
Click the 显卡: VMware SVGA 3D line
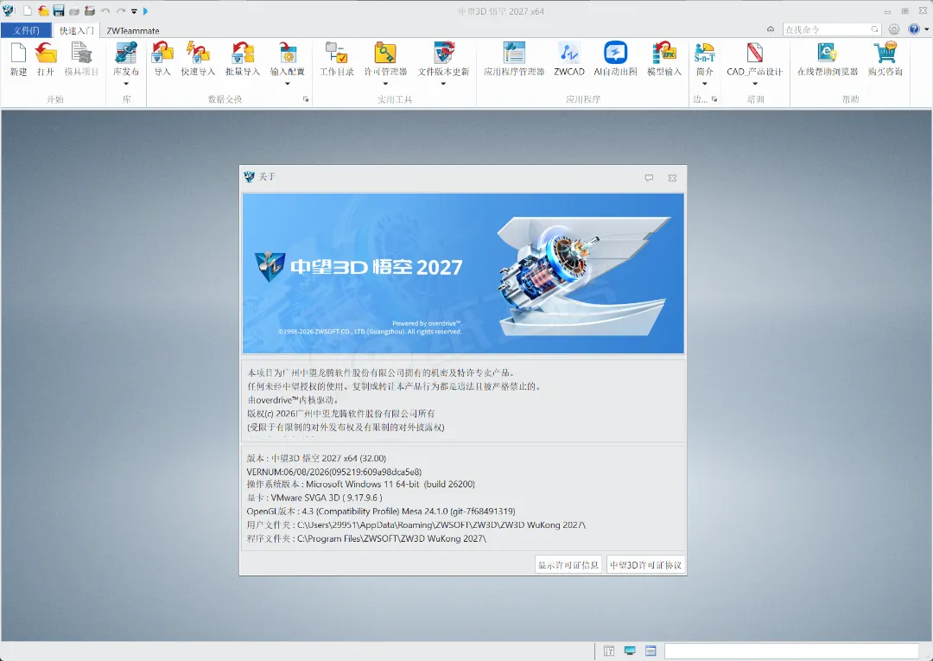tap(314, 498)
